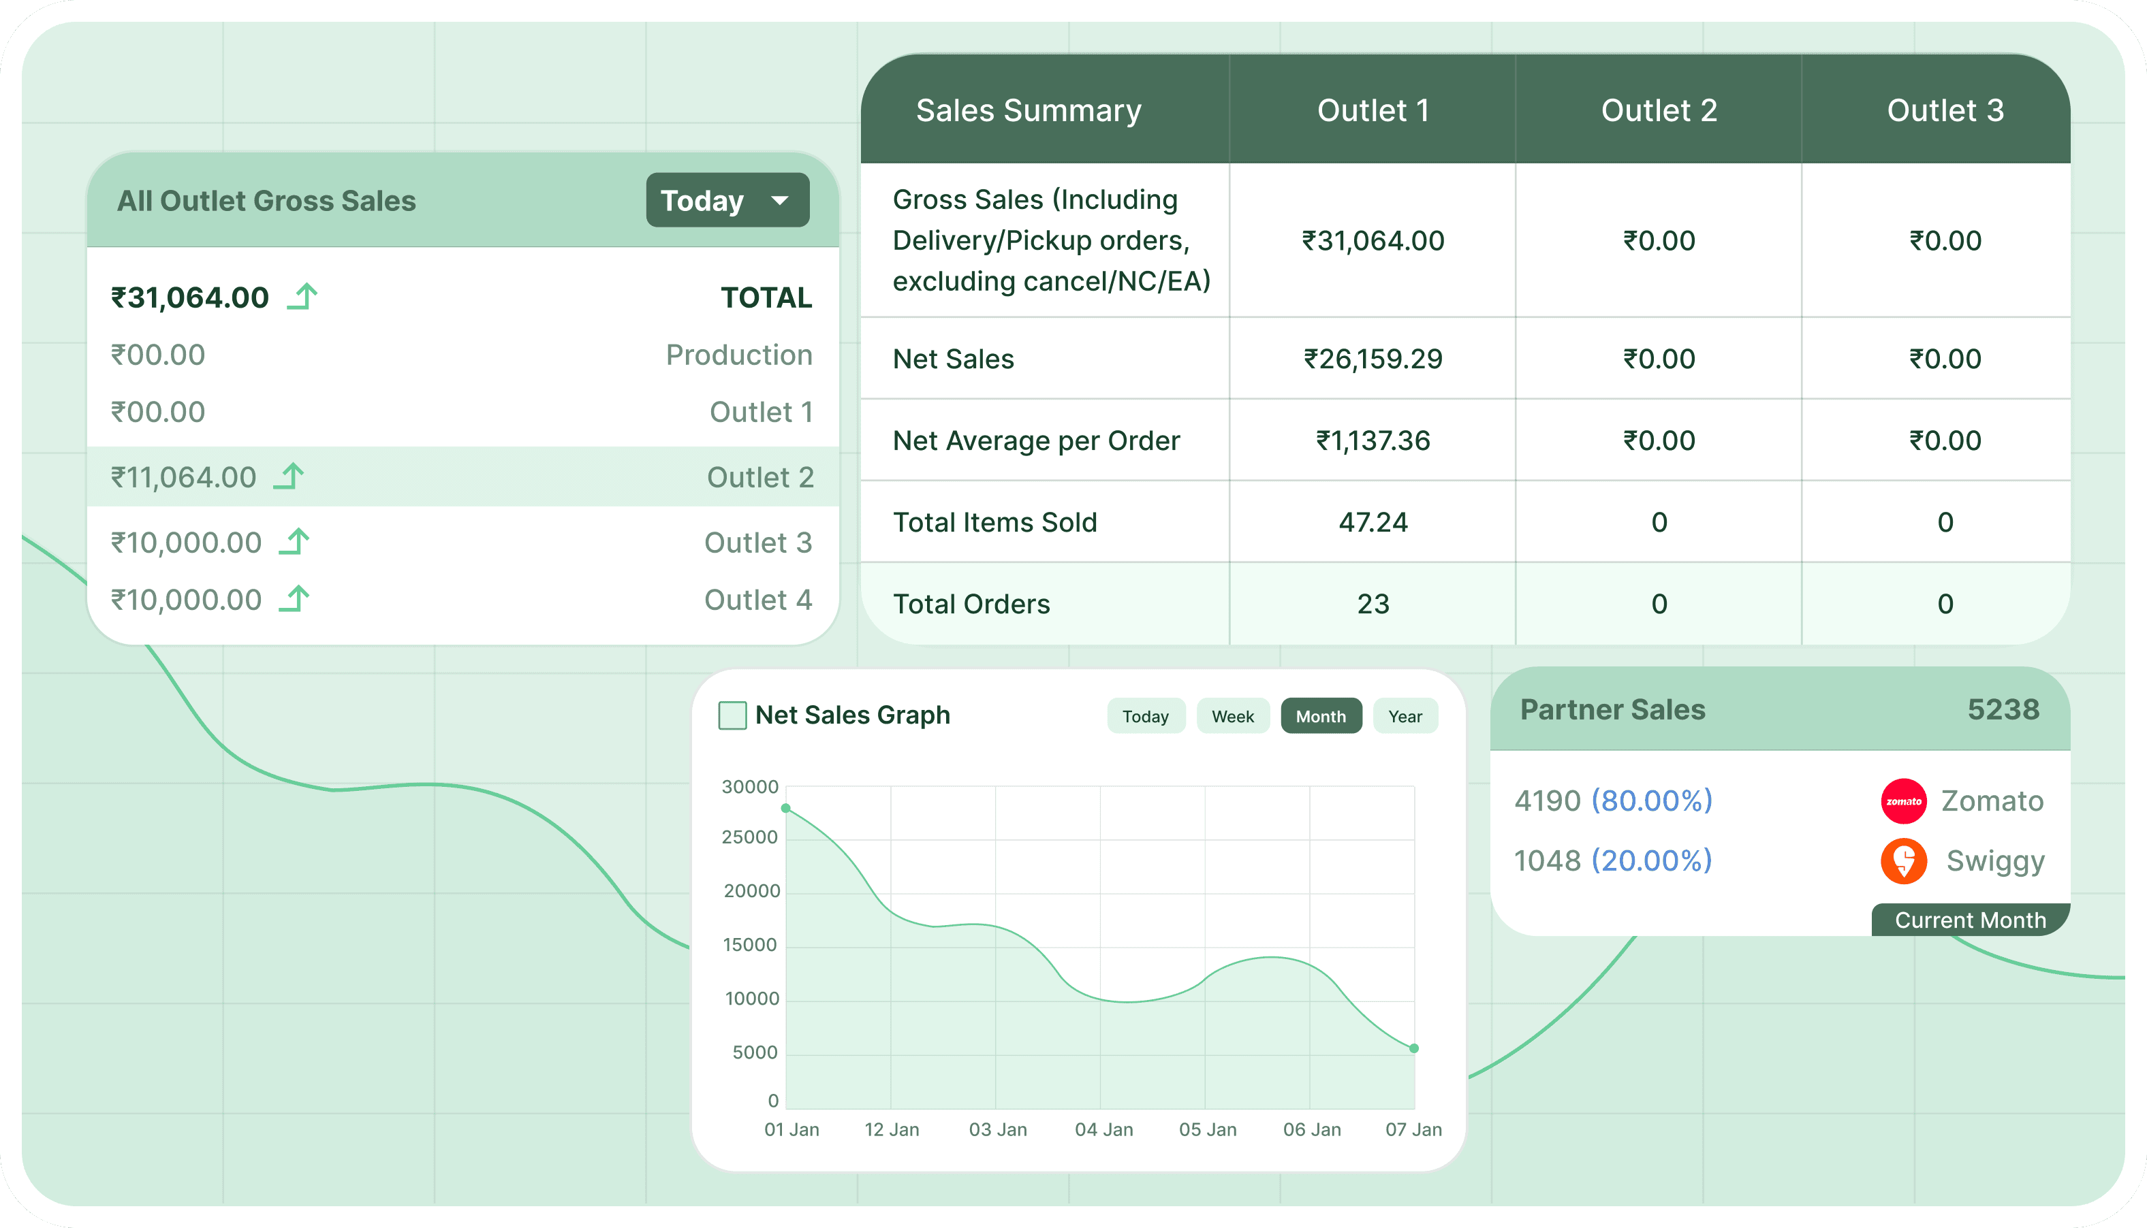Switch graph to Week view

click(1232, 716)
